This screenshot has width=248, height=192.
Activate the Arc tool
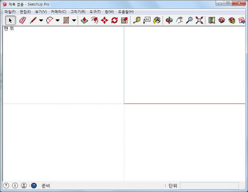pos(50,20)
